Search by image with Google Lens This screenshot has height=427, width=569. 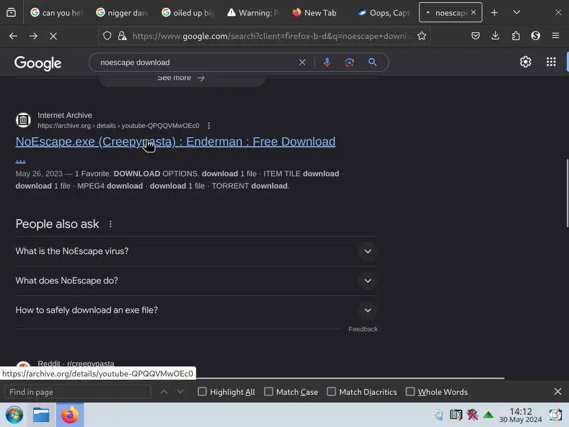pos(349,62)
